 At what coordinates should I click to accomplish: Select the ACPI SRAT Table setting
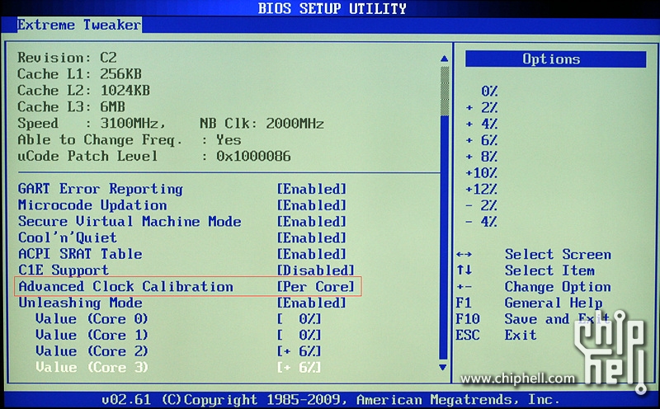(x=80, y=254)
